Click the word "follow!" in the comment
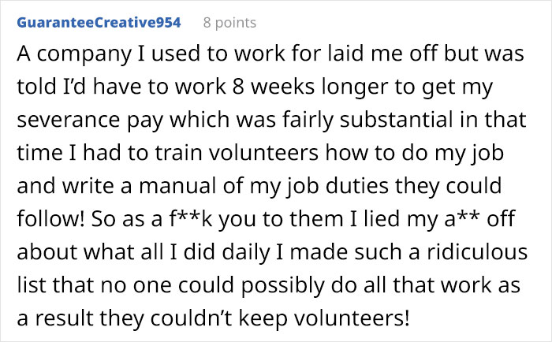The width and height of the screenshot is (552, 342). (x=50, y=221)
